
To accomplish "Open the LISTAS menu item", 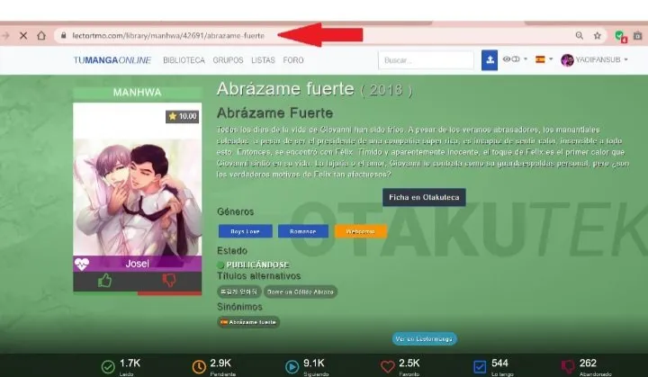I will tap(263, 60).
